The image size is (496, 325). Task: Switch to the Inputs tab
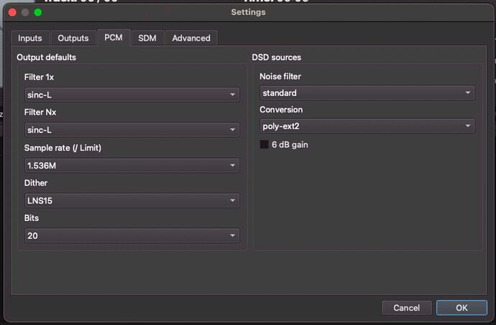[30, 38]
